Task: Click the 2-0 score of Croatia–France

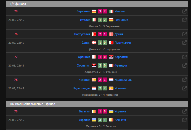Action: 102,65
